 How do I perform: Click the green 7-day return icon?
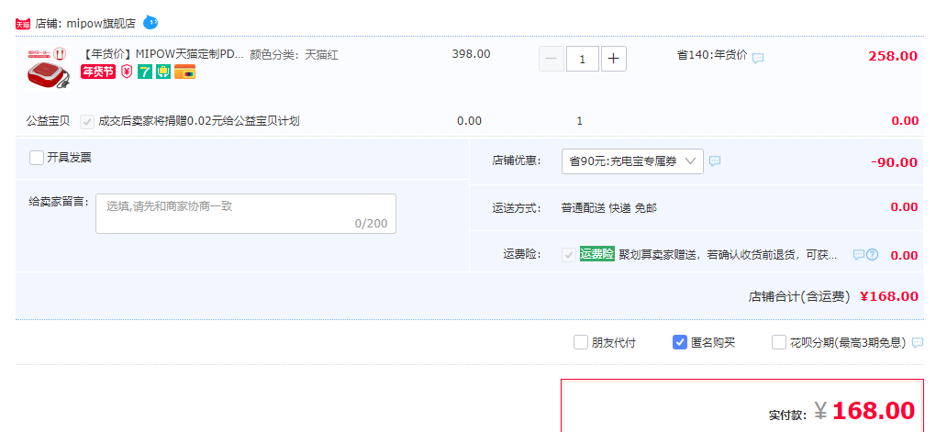click(145, 72)
